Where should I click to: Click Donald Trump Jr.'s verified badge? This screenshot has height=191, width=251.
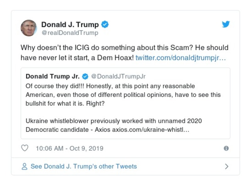[x=85, y=76]
